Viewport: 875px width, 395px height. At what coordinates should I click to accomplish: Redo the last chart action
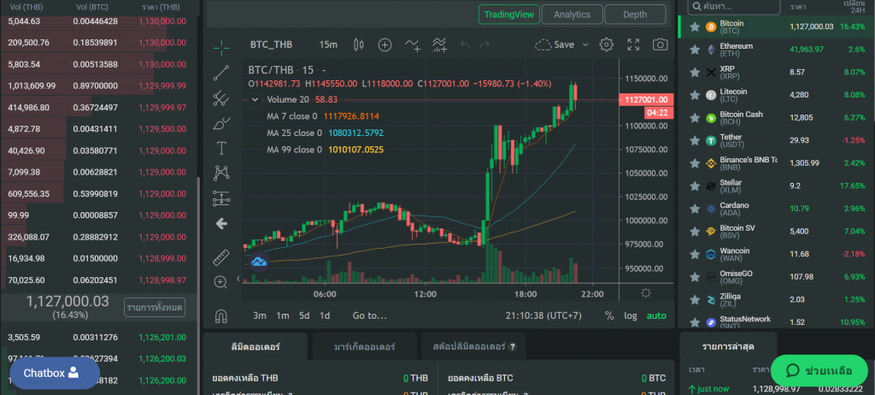tap(485, 44)
